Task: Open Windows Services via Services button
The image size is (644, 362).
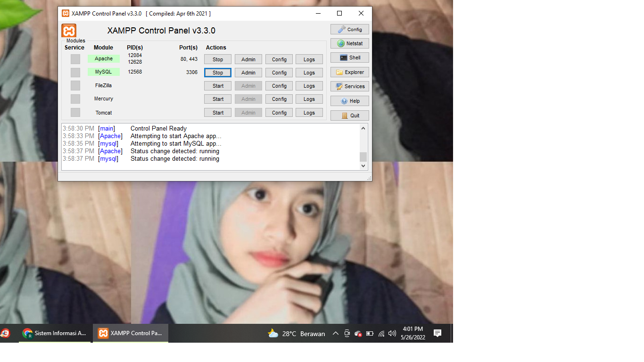Action: (349, 86)
